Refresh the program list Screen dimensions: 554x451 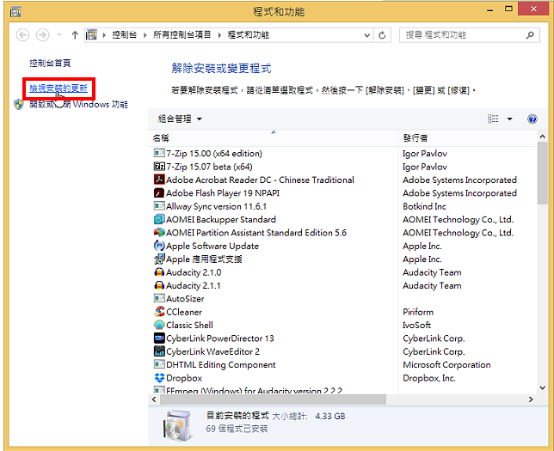pyautogui.click(x=382, y=35)
